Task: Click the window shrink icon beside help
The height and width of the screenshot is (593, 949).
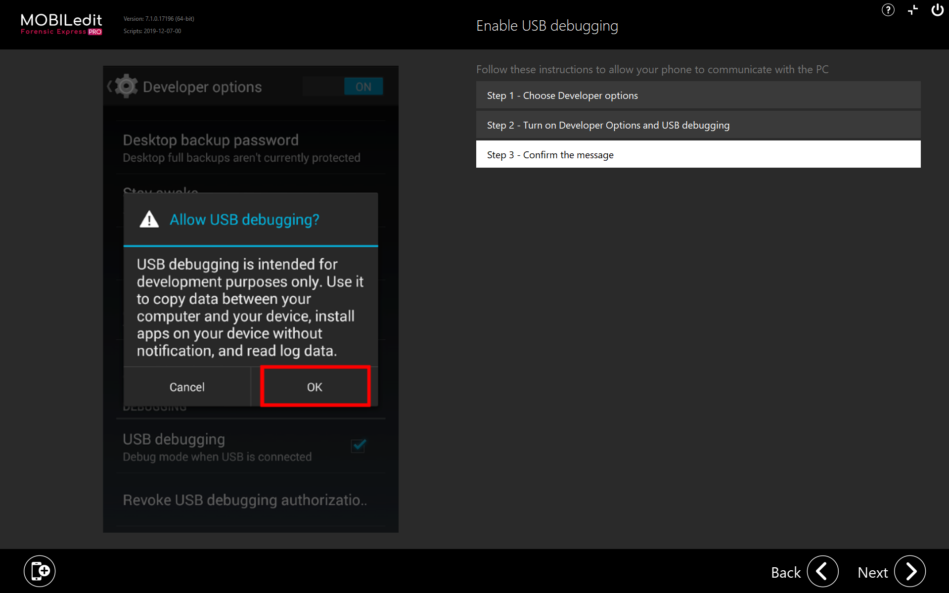Action: coord(913,10)
